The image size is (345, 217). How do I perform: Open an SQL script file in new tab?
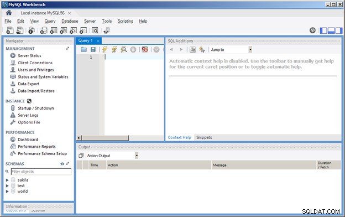(x=20, y=30)
